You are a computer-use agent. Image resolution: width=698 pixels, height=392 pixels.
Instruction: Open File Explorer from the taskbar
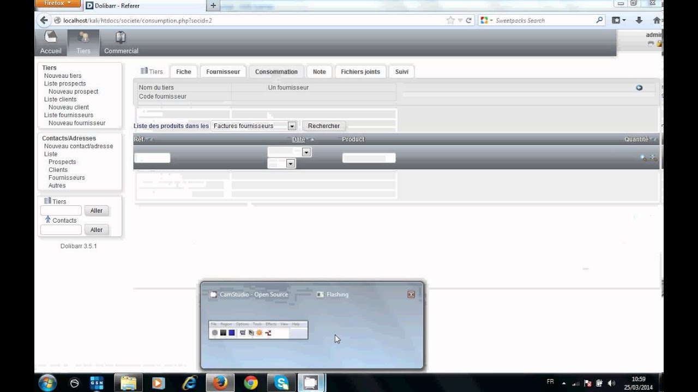pyautogui.click(x=128, y=383)
